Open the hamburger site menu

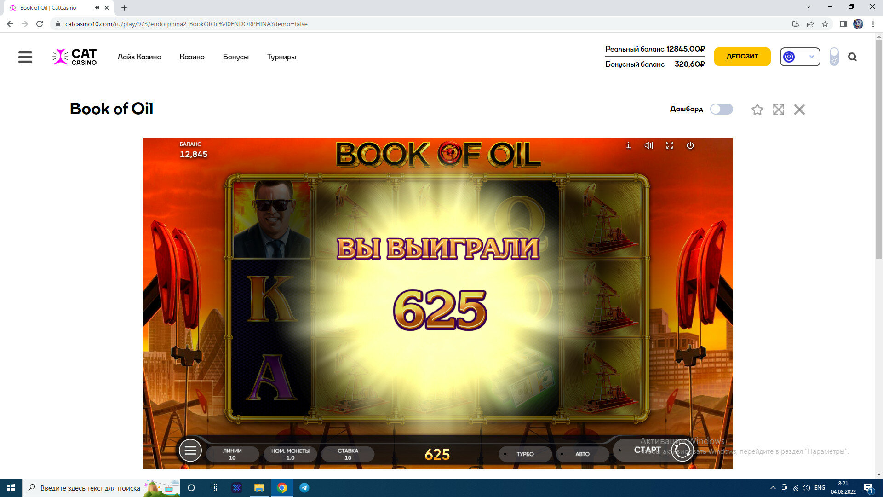(x=25, y=57)
